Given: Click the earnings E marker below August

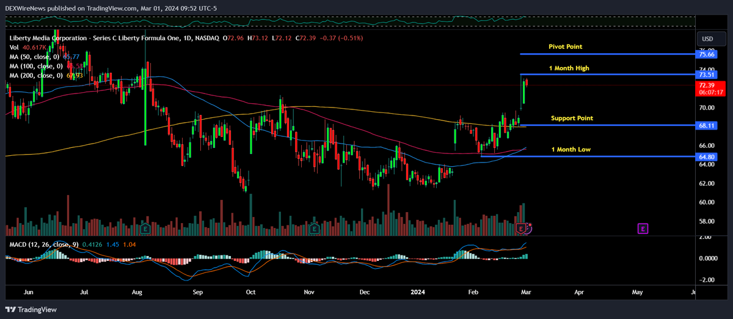Looking at the screenshot, I should click(x=145, y=229).
